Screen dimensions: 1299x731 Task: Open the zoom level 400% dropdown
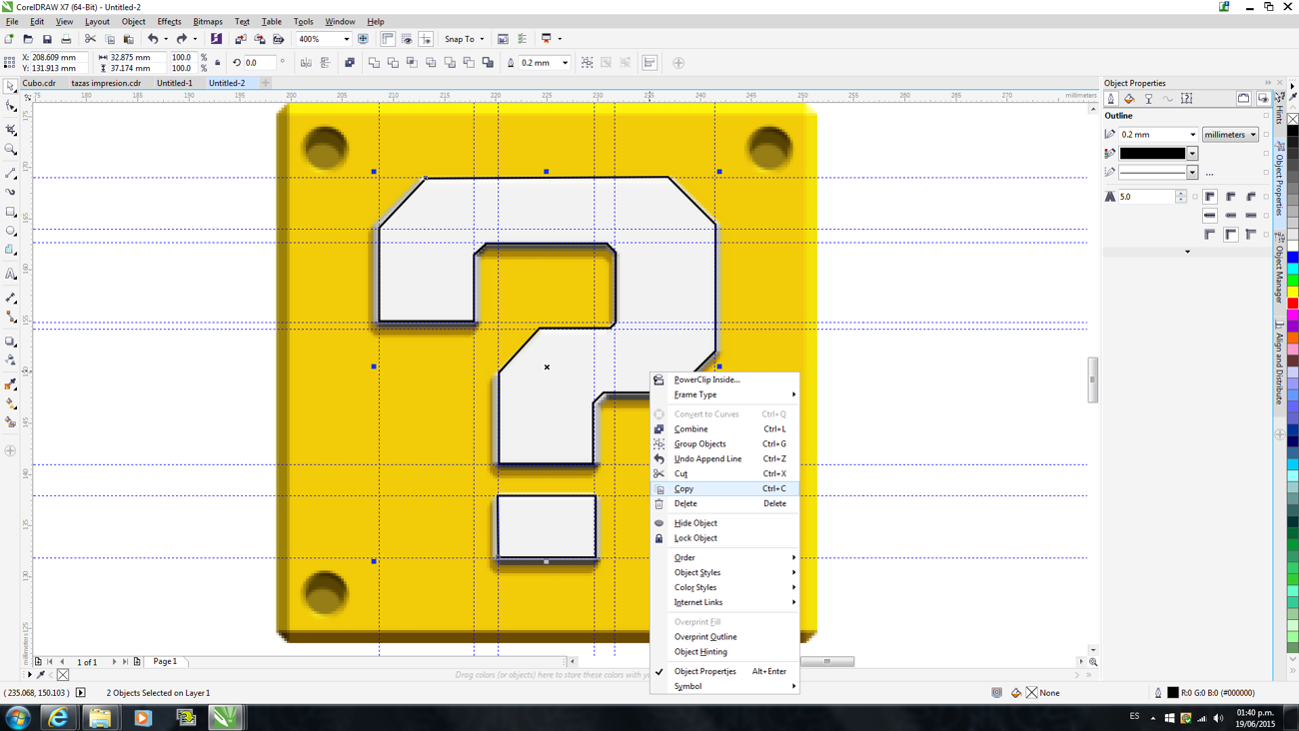coord(346,40)
